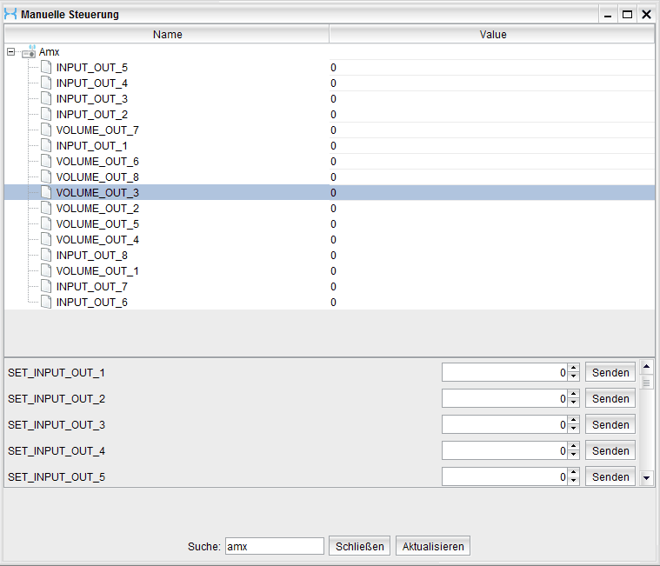Click the INPUT_OUT_6 document icon
Viewport: 660px width, 566px height.
click(46, 303)
